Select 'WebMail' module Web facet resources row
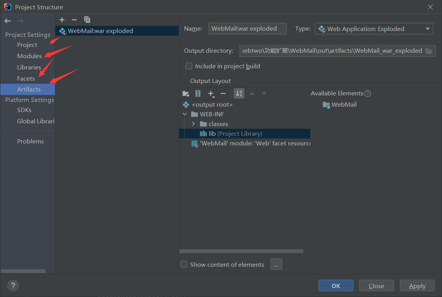The height and width of the screenshot is (297, 442). click(245, 143)
